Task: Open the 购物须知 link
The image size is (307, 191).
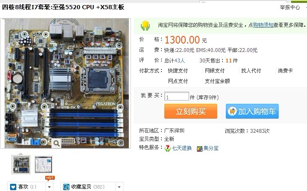Action: (263, 25)
